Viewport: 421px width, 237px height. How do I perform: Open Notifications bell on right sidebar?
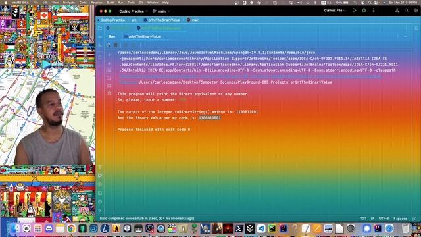point(416,28)
